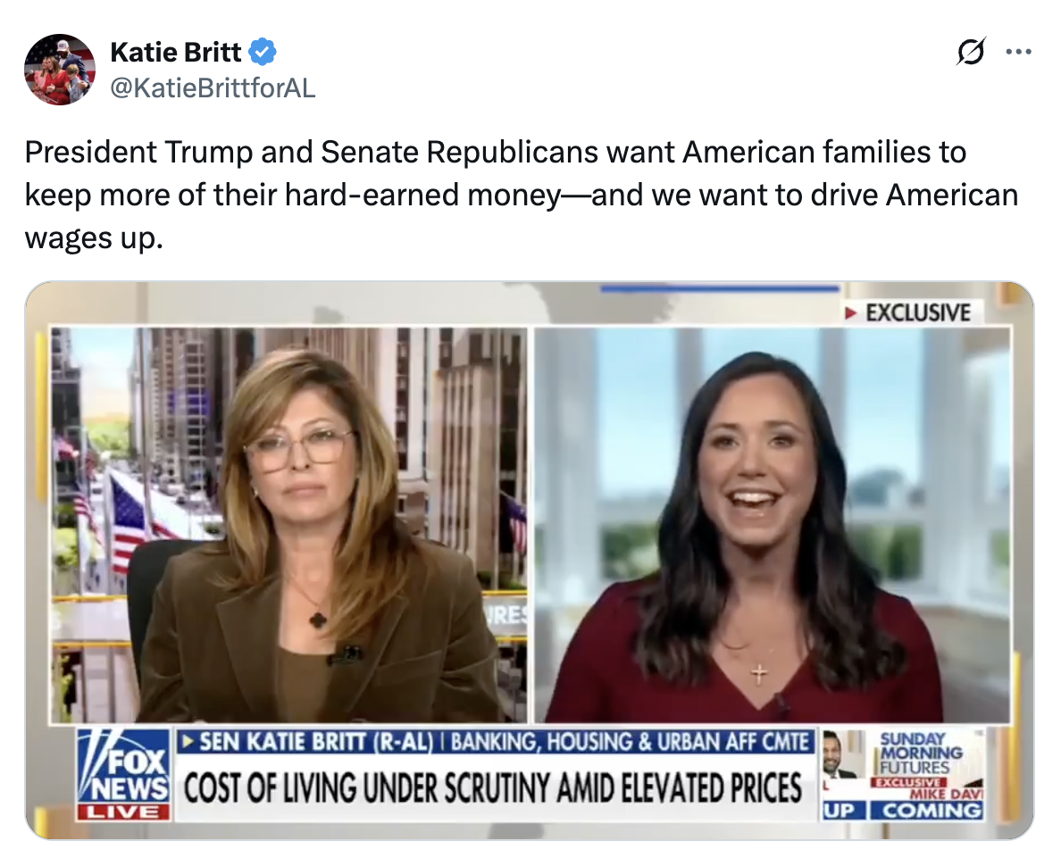Visit the @KatieBrittforAL handle link
1061x866 pixels.
(213, 88)
